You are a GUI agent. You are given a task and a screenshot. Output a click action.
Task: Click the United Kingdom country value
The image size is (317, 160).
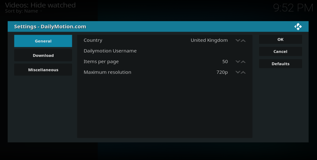point(209,40)
